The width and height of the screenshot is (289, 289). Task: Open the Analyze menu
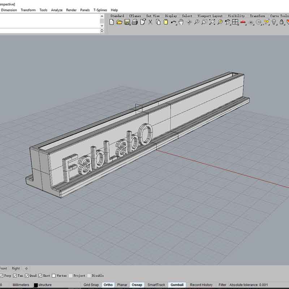tap(57, 10)
